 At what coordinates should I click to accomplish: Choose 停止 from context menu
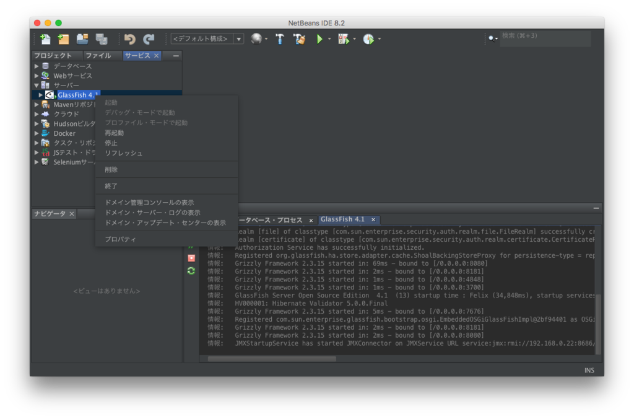[x=167, y=143]
